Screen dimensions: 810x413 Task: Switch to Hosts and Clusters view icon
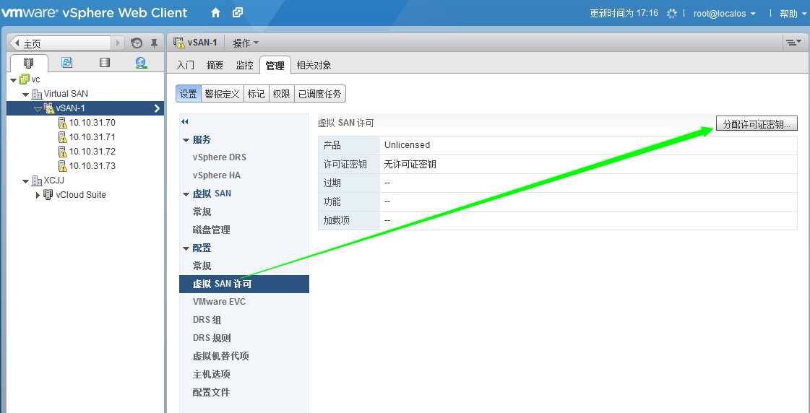[29, 63]
